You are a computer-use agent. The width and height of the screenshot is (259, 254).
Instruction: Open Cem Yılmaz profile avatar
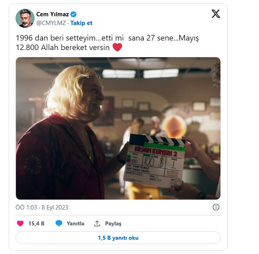[25, 18]
